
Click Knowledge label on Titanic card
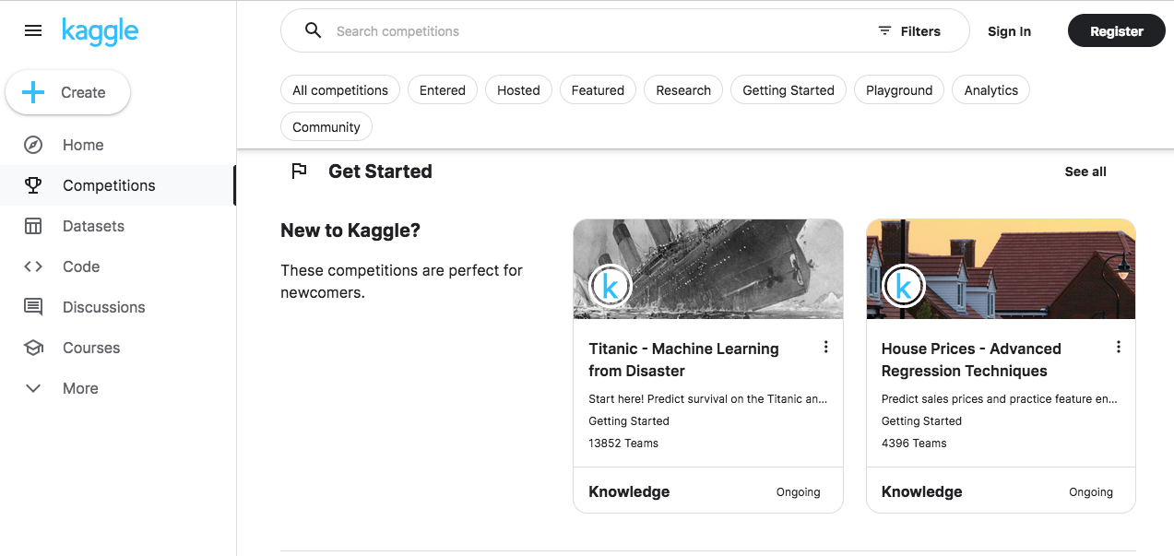click(629, 491)
